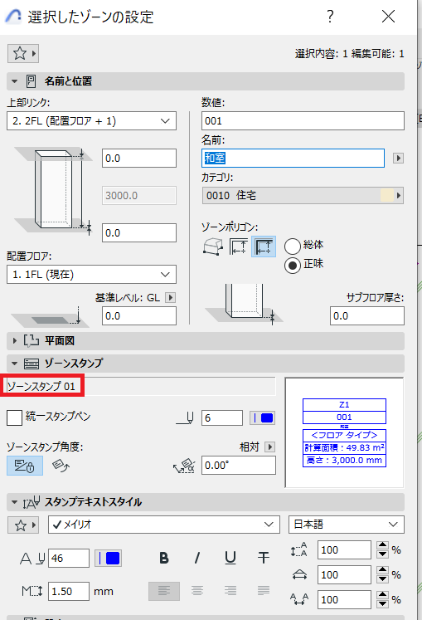Image resolution: width=422 pixels, height=620 pixels.
Task: Click the character spacing 100 percent field
Action: click(x=344, y=600)
